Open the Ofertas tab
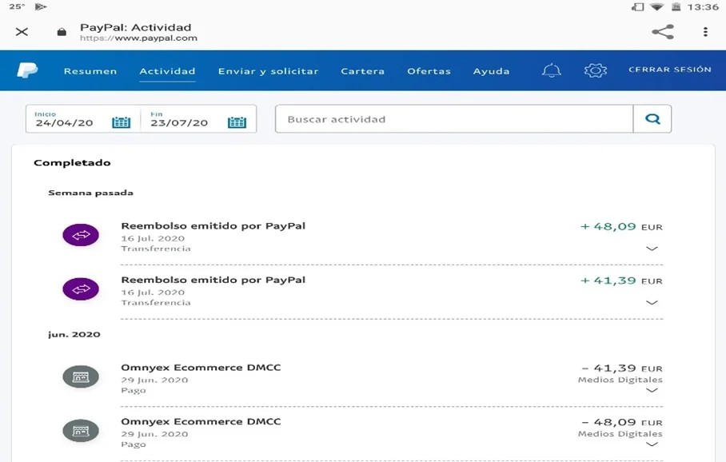The width and height of the screenshot is (726, 462). click(x=429, y=71)
